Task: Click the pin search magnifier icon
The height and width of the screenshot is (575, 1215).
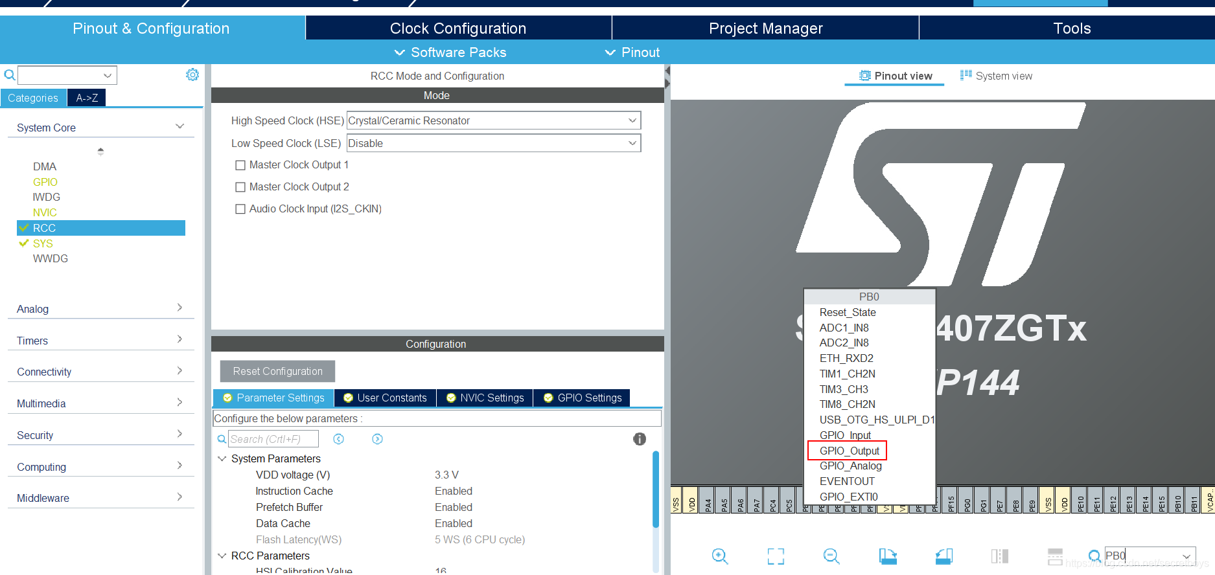Action: pos(1094,556)
